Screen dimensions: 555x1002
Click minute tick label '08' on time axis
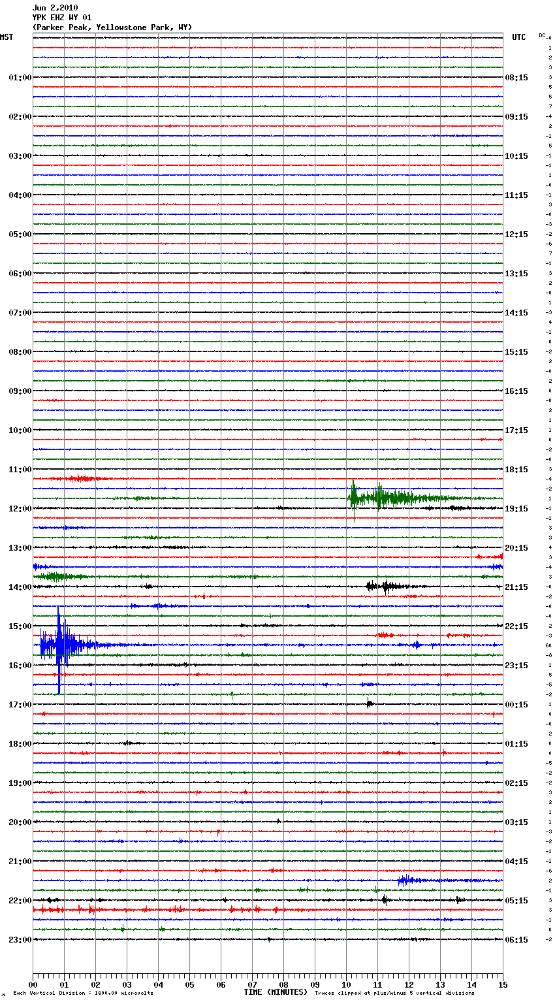tap(283, 984)
